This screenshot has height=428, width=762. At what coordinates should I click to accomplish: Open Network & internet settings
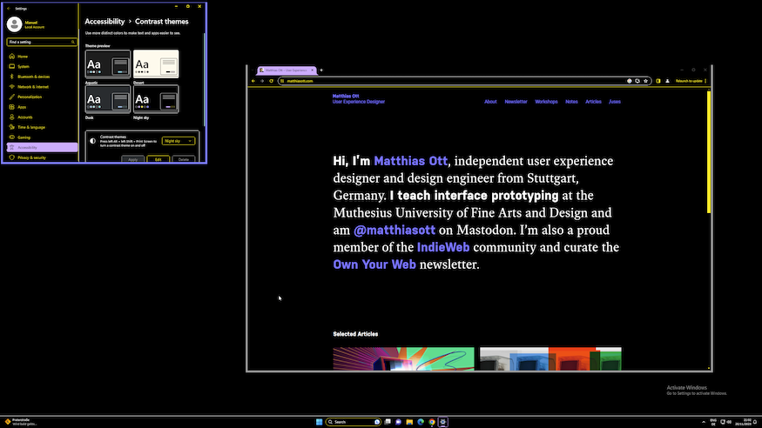tap(33, 87)
